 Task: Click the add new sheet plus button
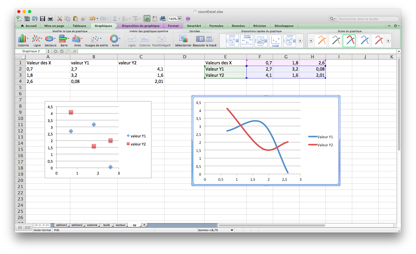[x=144, y=225]
